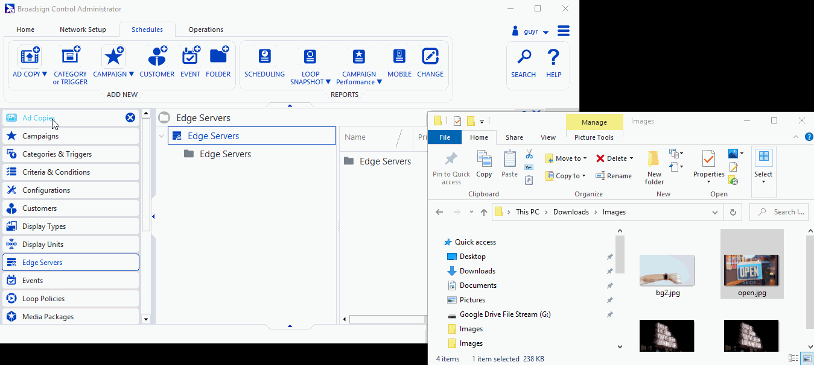Open the Campaign Performance dropdown arrow
This screenshot has height=365, width=814.
click(x=379, y=83)
